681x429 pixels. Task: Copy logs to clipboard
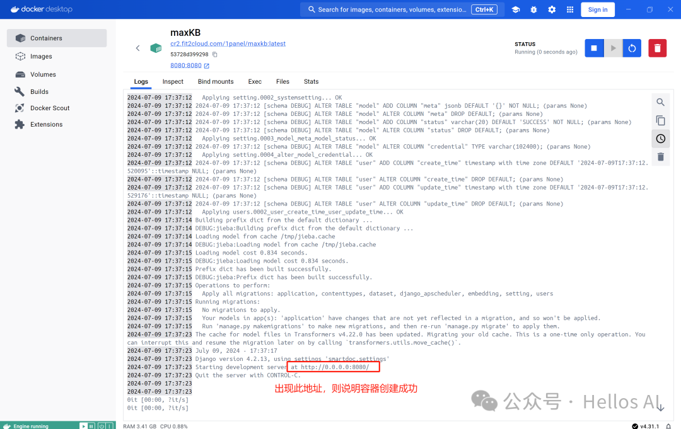point(660,120)
